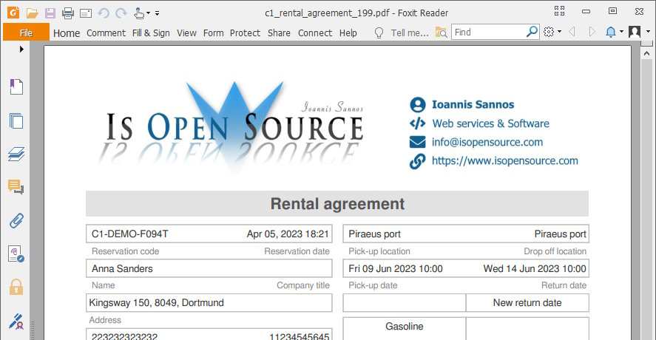Open the Comment ribbon tab
This screenshot has height=340, width=656.
pos(106,33)
